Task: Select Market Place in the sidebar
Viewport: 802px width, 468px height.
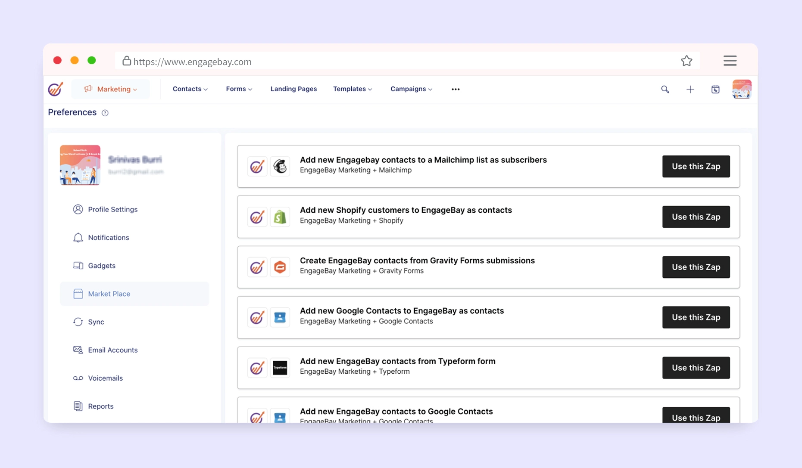Action: (x=134, y=294)
